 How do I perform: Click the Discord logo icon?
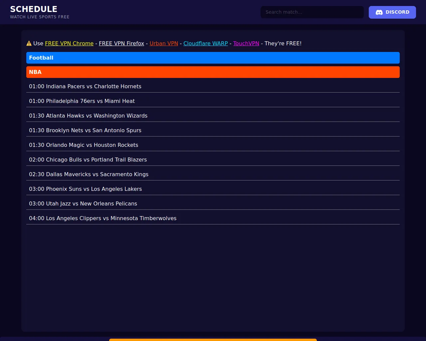tap(379, 12)
